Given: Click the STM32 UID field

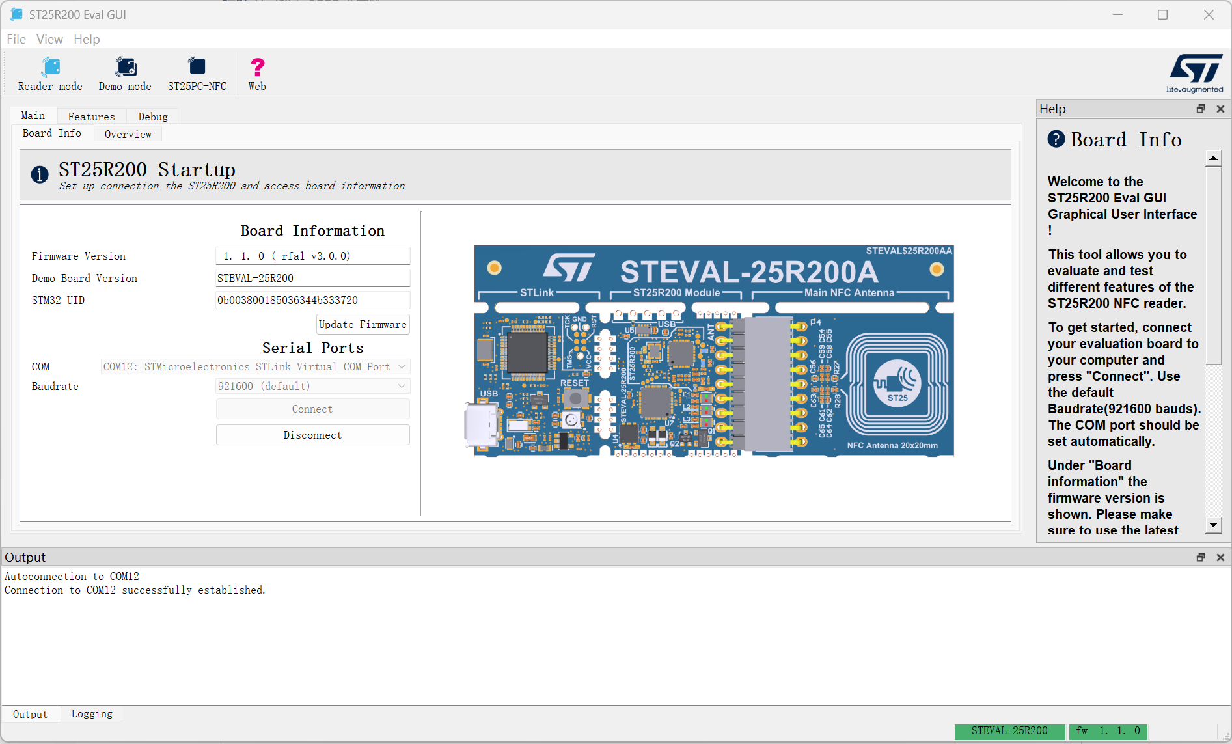Looking at the screenshot, I should [312, 300].
